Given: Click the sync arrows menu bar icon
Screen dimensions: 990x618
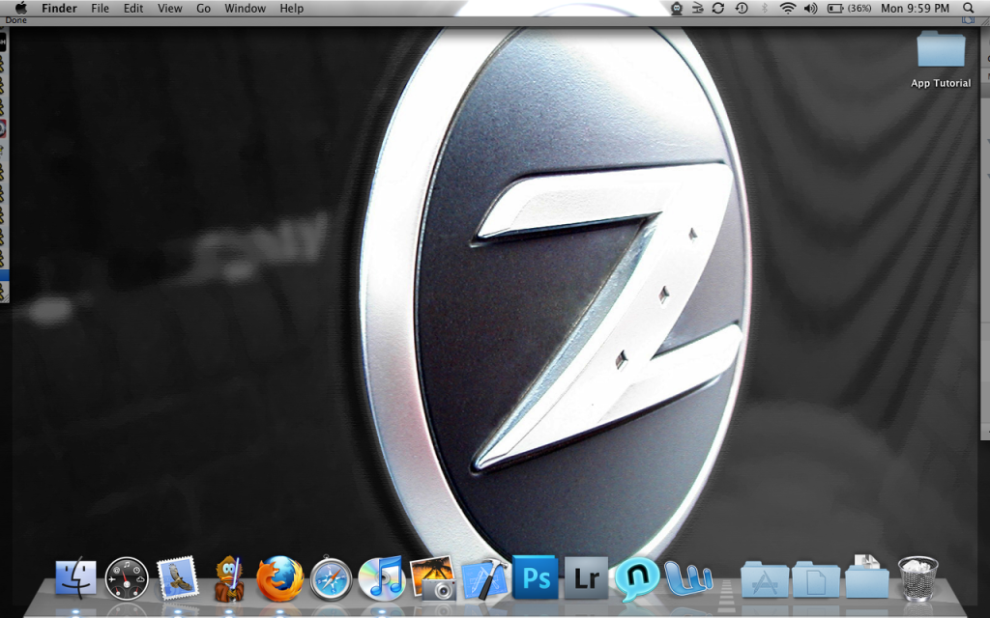Looking at the screenshot, I should click(x=718, y=8).
